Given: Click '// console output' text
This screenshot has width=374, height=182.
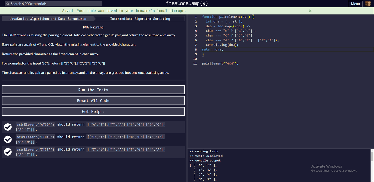Looking at the screenshot, I should pos(205,161).
